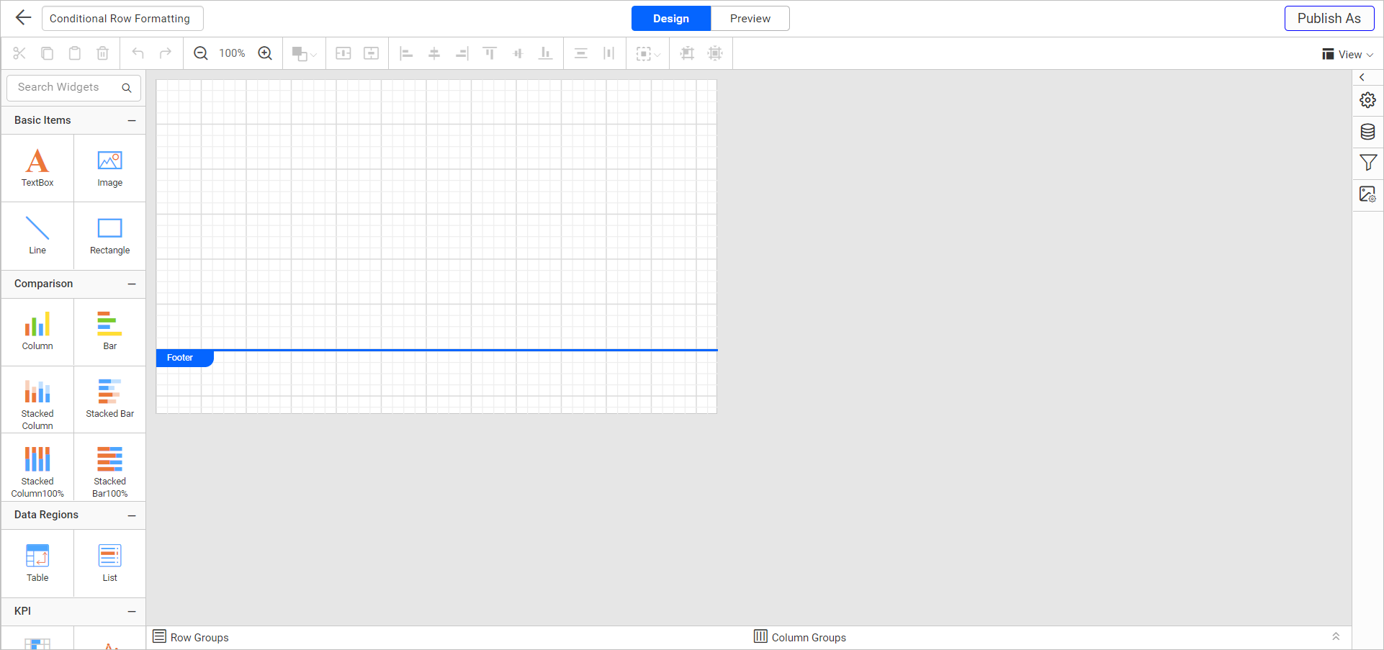Click the last toolbar frame icon
The height and width of the screenshot is (650, 1384).
pyautogui.click(x=715, y=53)
